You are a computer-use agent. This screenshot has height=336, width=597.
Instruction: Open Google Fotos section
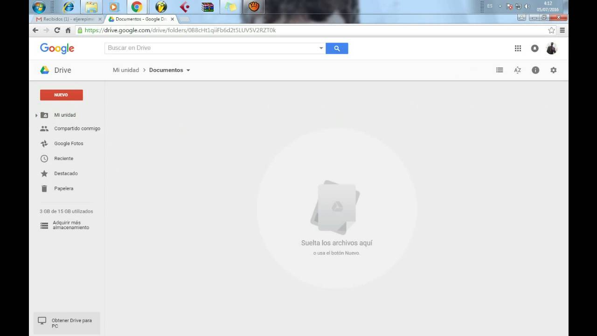point(69,143)
